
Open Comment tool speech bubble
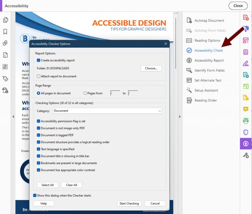(246, 109)
